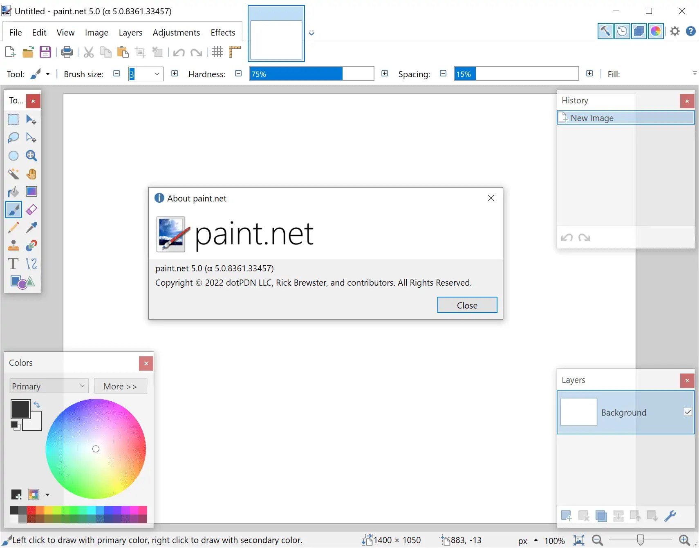The width and height of the screenshot is (699, 548).
Task: Open Layer Properties wrench icon
Action: (670, 516)
